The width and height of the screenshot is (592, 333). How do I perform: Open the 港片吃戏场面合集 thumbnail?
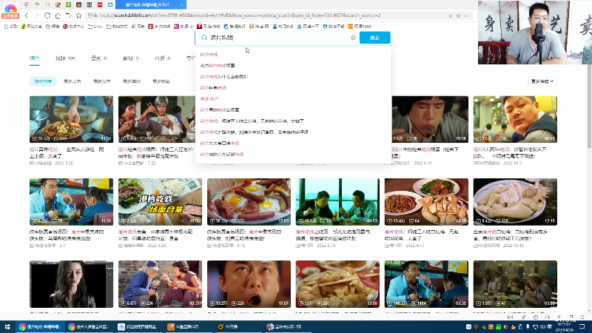(x=160, y=202)
